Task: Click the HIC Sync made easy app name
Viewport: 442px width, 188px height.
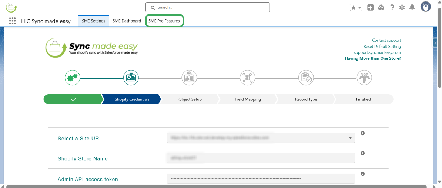Action: [x=46, y=21]
